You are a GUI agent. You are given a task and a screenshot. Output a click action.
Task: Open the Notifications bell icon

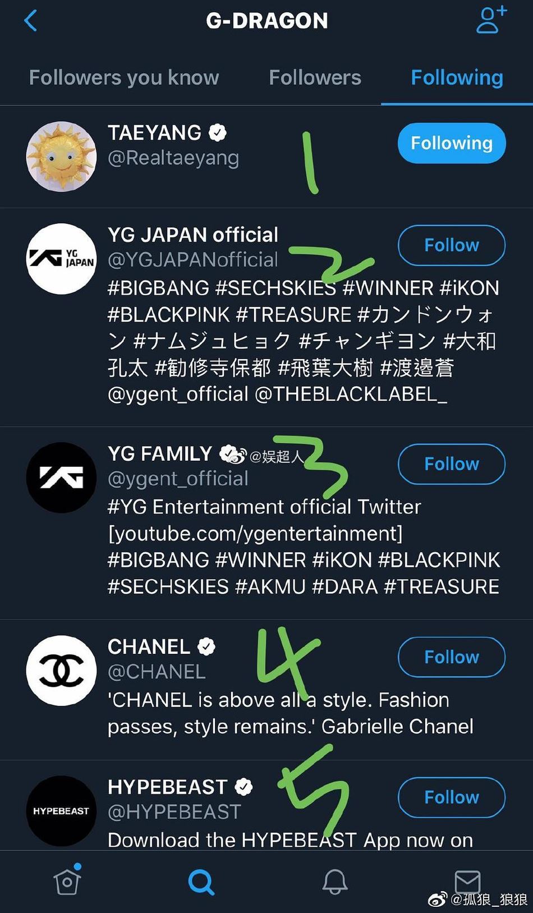pyautogui.click(x=334, y=881)
